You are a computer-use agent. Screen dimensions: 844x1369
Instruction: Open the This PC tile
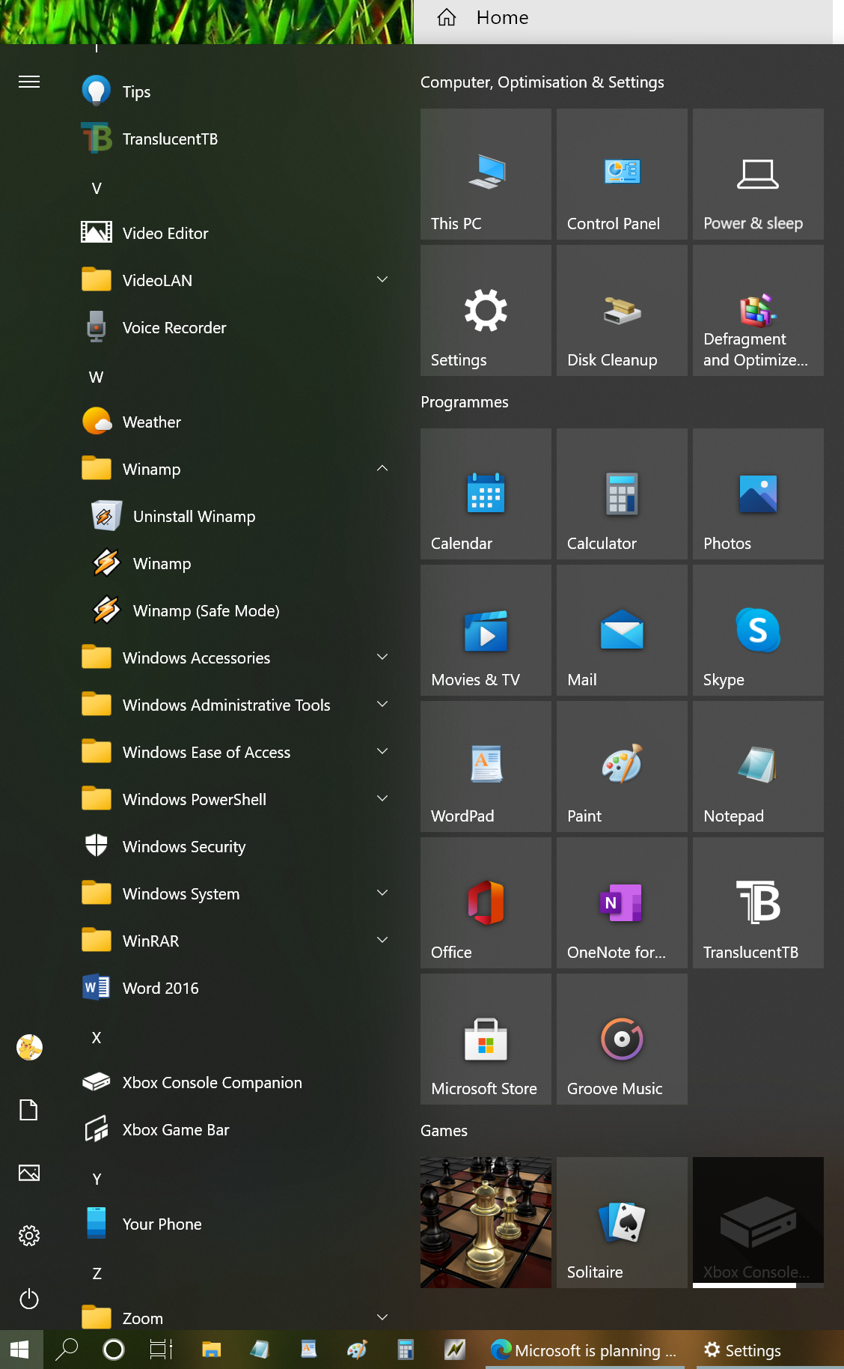pyautogui.click(x=486, y=174)
